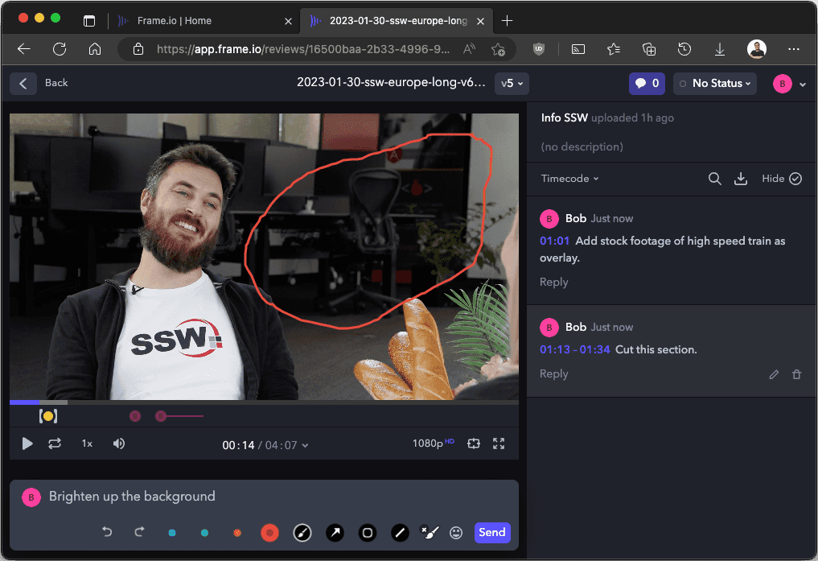Screen dimensions: 818x561
Task: Open the v5 version dropdown
Action: tap(512, 83)
